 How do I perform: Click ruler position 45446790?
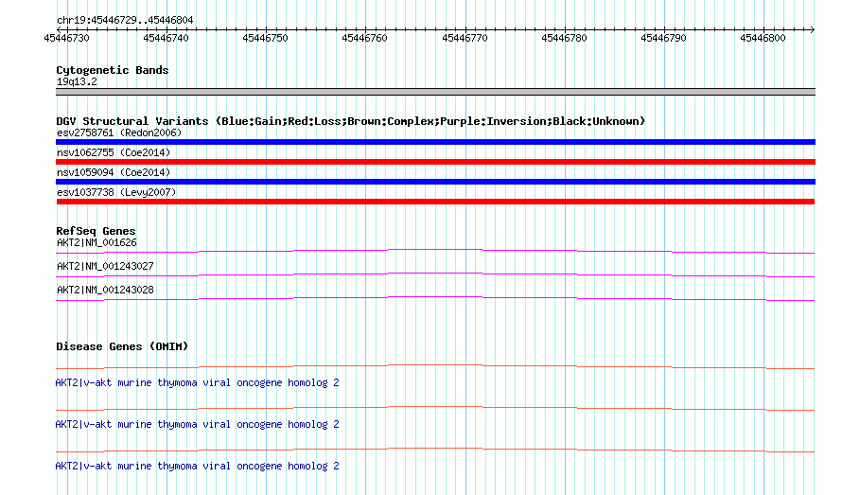tap(664, 38)
